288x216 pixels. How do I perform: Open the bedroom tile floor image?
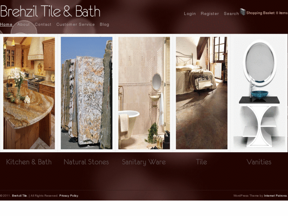coord(202,93)
